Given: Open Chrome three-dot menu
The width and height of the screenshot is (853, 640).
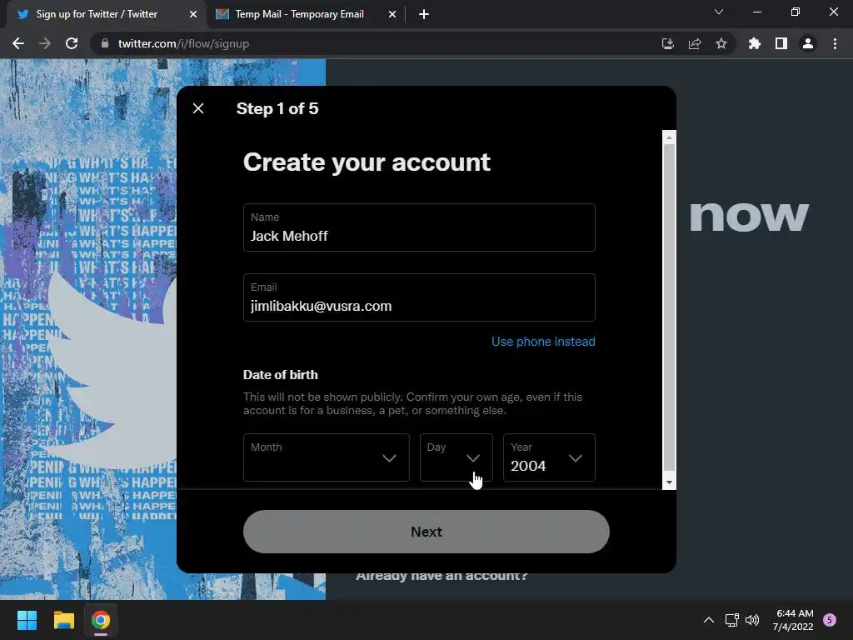Looking at the screenshot, I should click(x=835, y=43).
